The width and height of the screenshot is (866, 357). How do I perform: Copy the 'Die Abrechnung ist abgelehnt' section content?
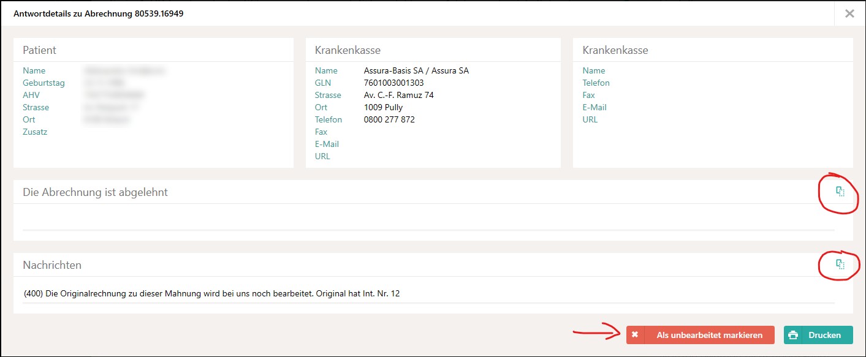pyautogui.click(x=840, y=192)
